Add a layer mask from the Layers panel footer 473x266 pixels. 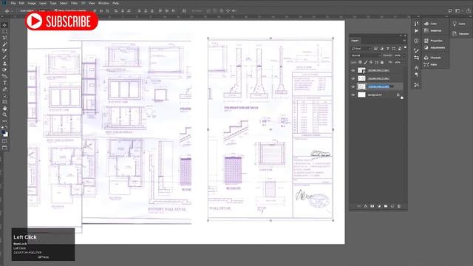(x=372, y=206)
